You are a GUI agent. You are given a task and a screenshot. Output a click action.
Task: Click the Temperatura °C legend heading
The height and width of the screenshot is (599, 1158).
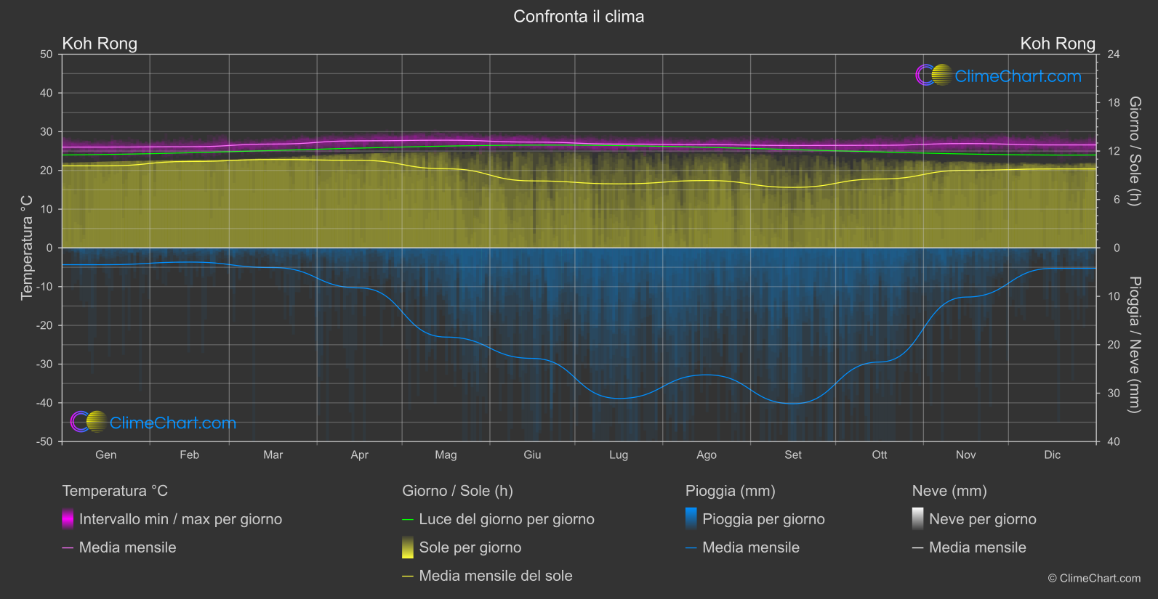click(115, 491)
